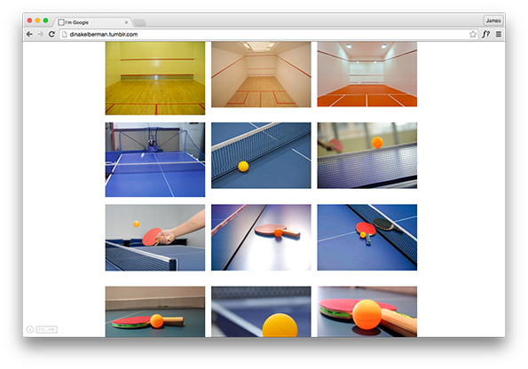
Task: Open a new tab with the blank tab button
Action: pyautogui.click(x=139, y=22)
